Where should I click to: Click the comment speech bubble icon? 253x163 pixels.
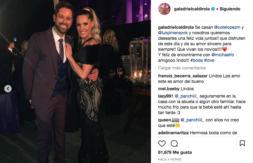point(174,143)
